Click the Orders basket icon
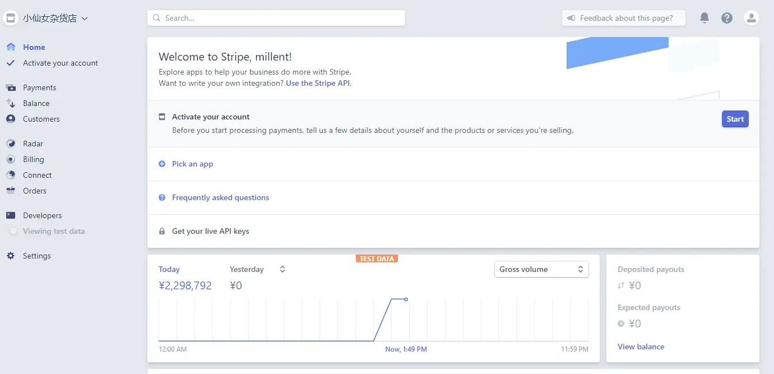This screenshot has width=774, height=374. click(11, 191)
